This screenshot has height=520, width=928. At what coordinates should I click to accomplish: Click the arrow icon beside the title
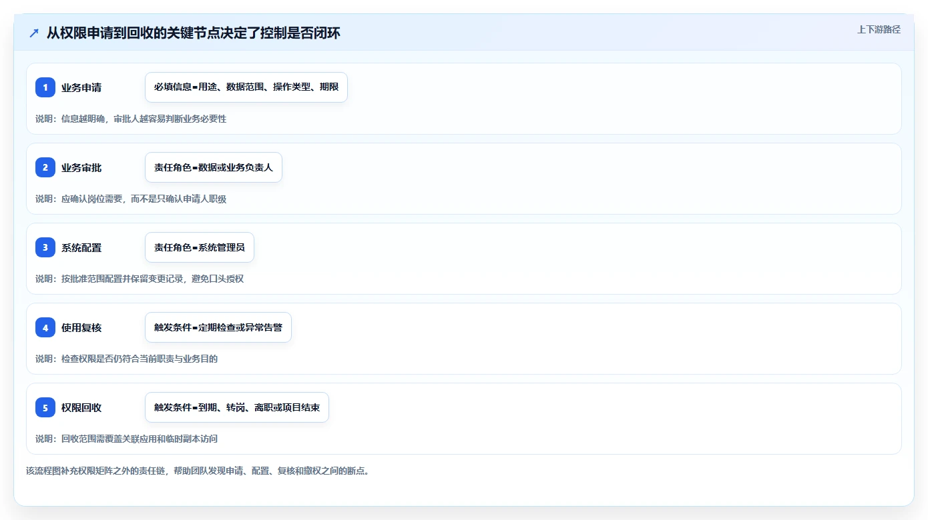click(34, 33)
